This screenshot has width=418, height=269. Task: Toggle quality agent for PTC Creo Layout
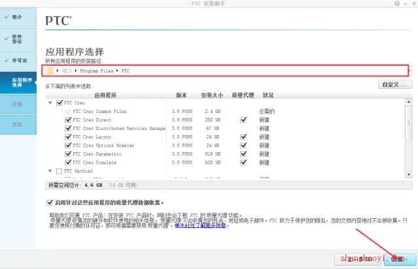click(243, 136)
